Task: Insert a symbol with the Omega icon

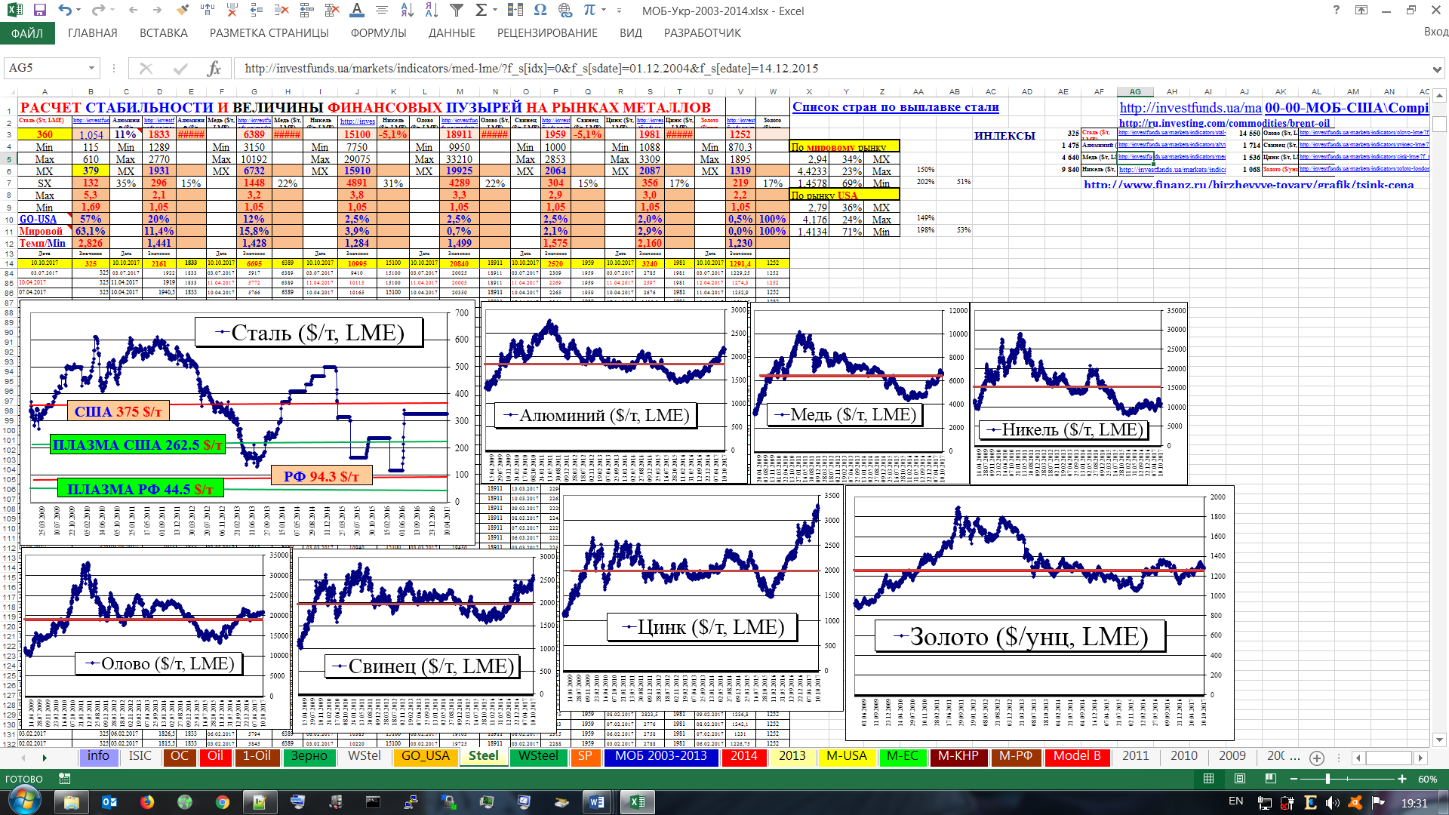Action: tap(540, 11)
